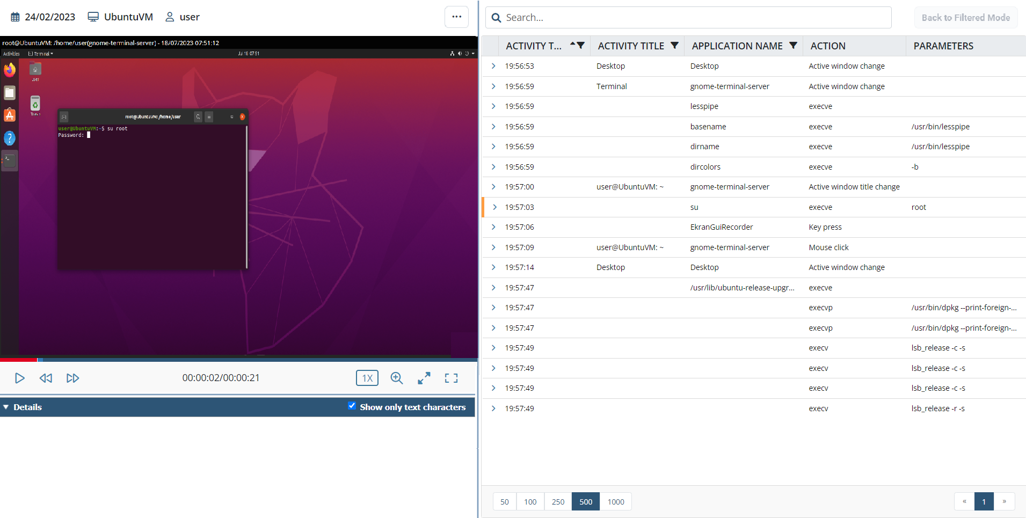Collapse the Details panel
This screenshot has width=1026, height=518.
[6, 407]
